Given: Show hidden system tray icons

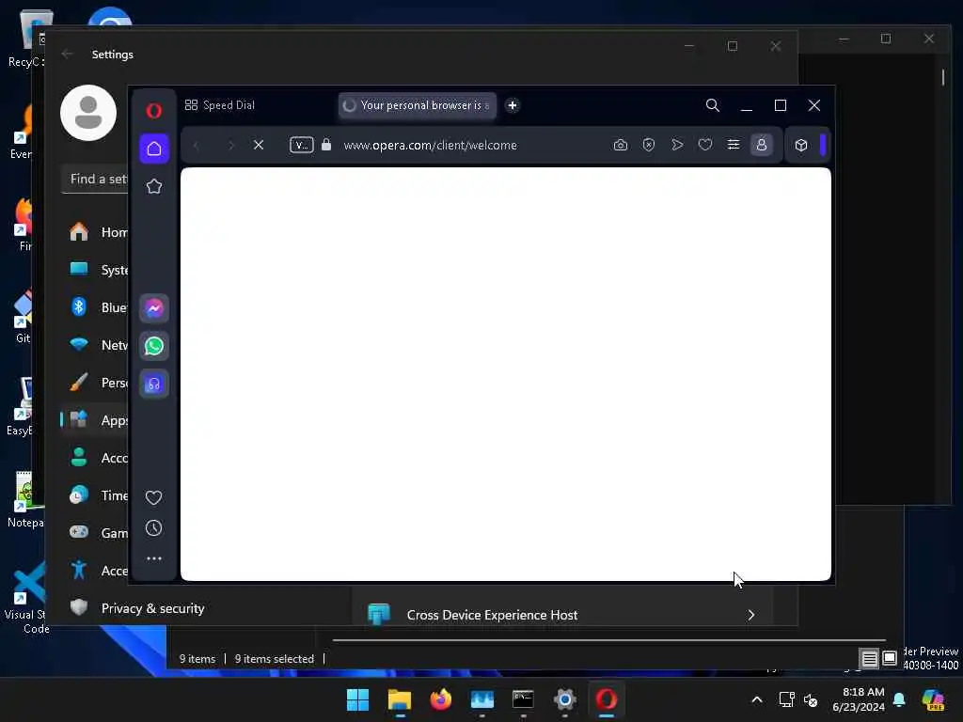Looking at the screenshot, I should pos(757,699).
